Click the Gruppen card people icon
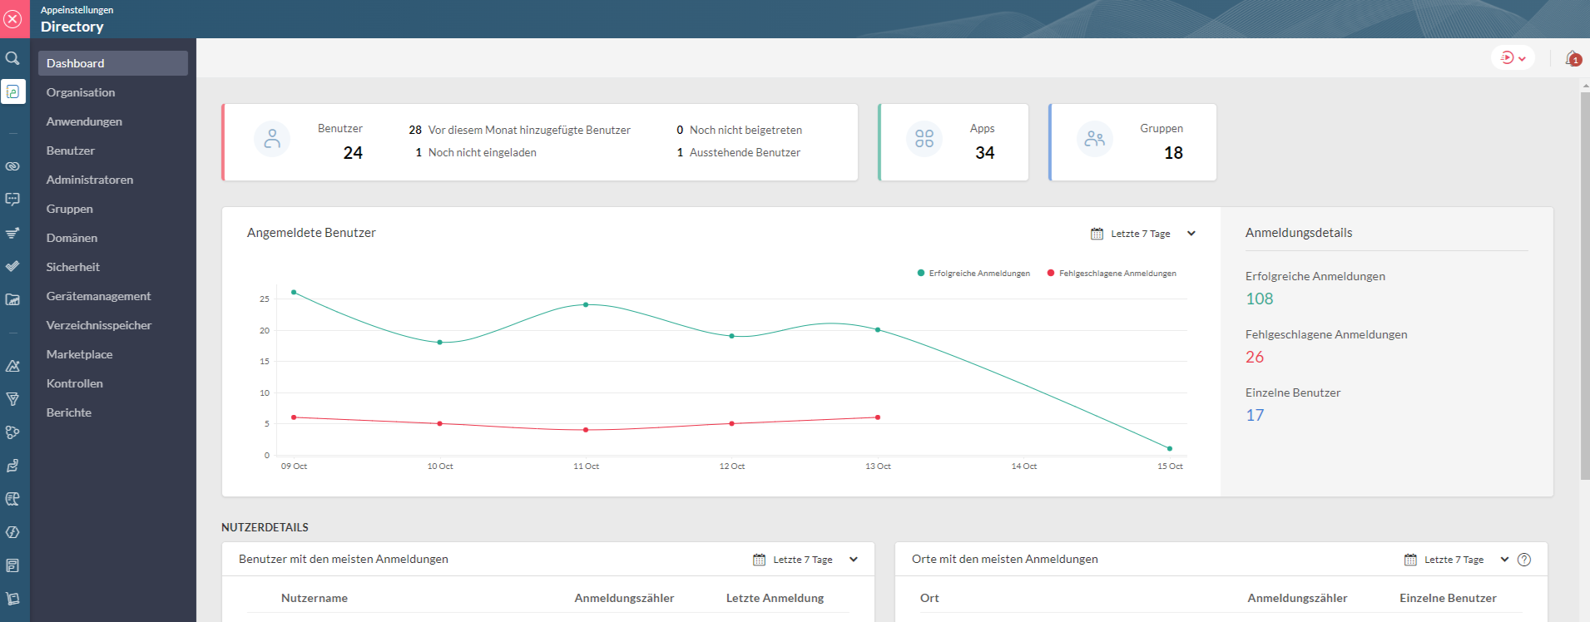This screenshot has height=622, width=1590. pos(1094,139)
